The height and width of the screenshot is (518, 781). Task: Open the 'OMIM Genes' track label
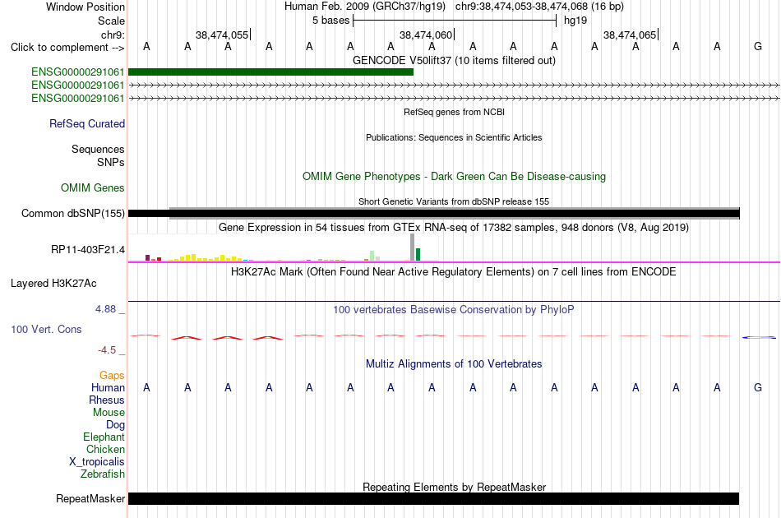coord(93,187)
